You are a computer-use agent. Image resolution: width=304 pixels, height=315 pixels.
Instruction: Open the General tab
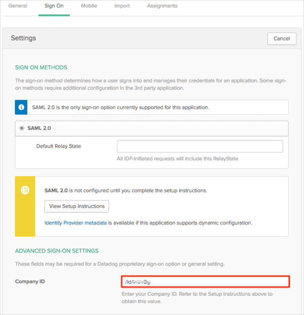tap(18, 6)
